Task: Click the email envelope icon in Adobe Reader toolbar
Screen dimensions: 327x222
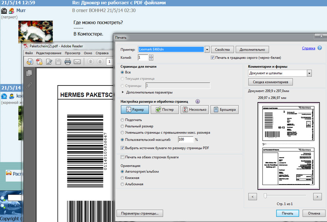Action: [x=77, y=62]
